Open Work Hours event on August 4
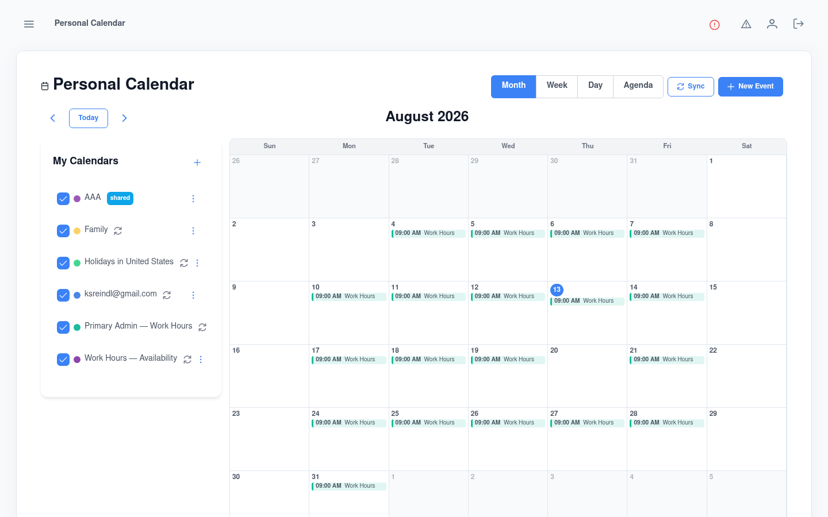Viewport: 828px width, 517px height. pos(428,233)
